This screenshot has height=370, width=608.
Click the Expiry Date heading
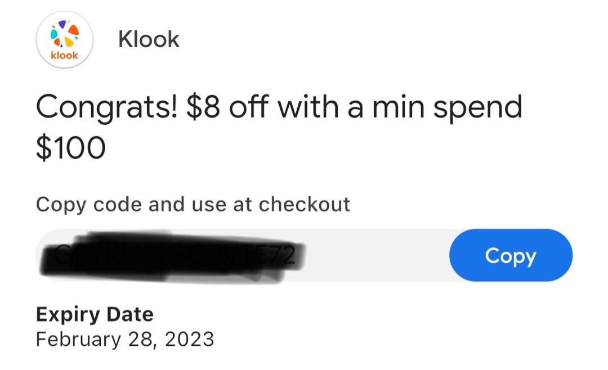pos(95,314)
